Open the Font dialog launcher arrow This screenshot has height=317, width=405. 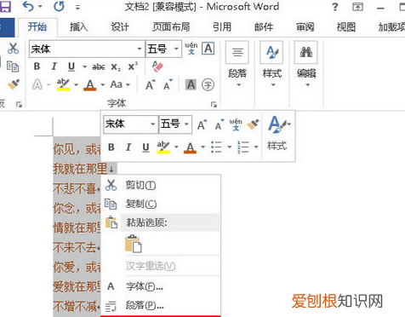[x=214, y=105]
